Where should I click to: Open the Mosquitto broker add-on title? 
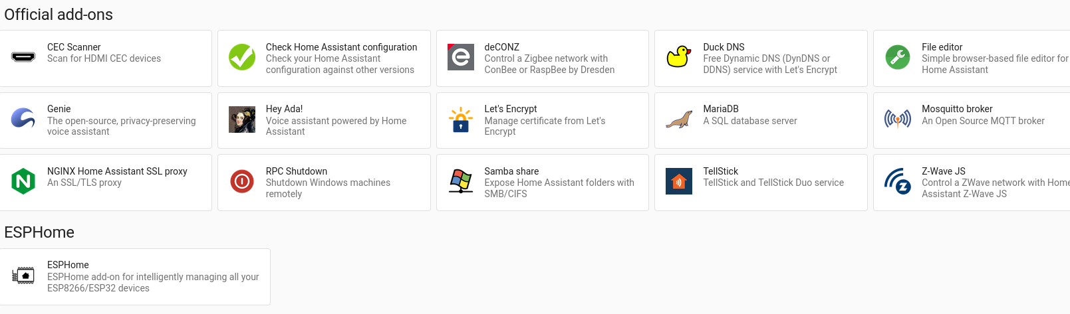957,109
